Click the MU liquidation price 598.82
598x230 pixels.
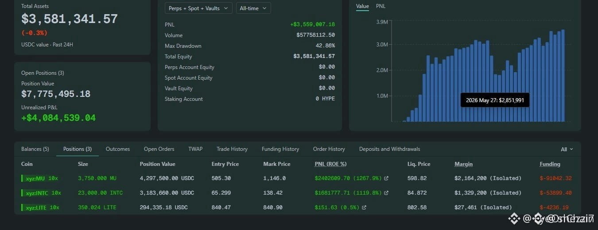click(417, 178)
